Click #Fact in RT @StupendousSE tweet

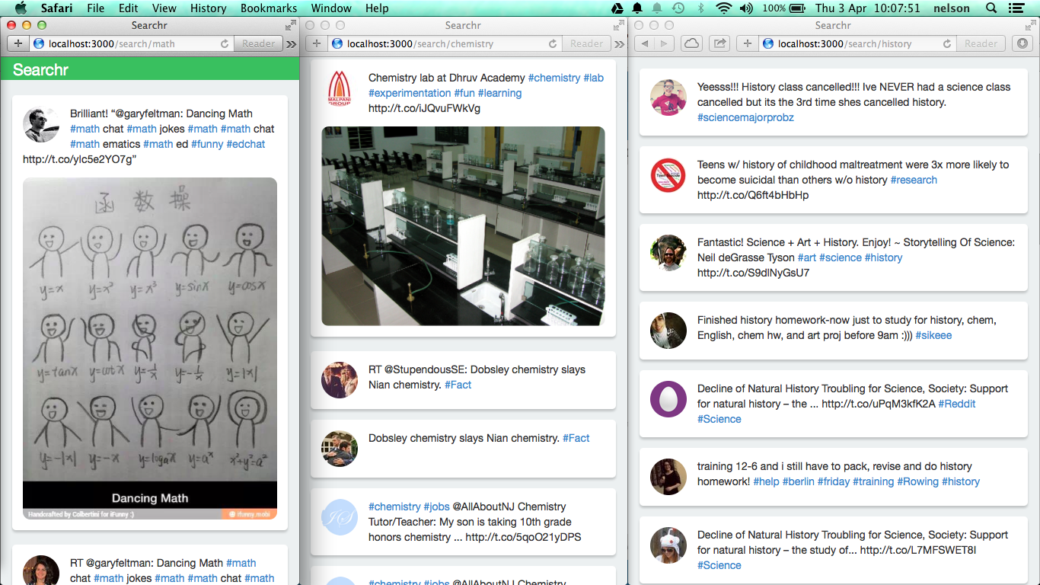pos(458,385)
